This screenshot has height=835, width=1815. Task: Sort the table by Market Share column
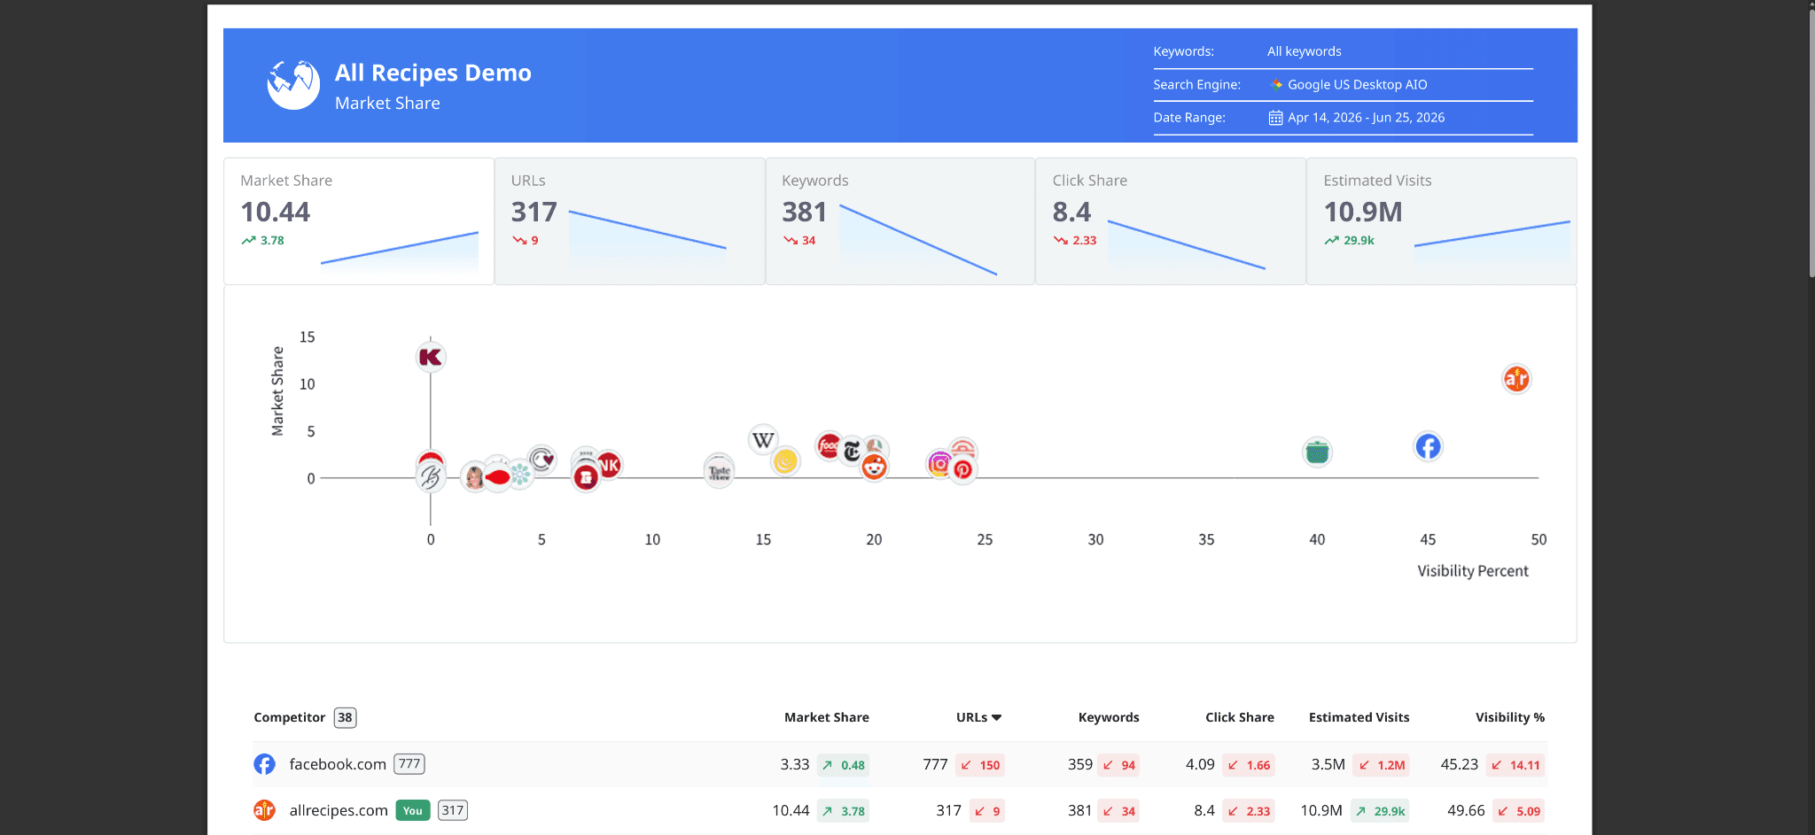(x=826, y=717)
